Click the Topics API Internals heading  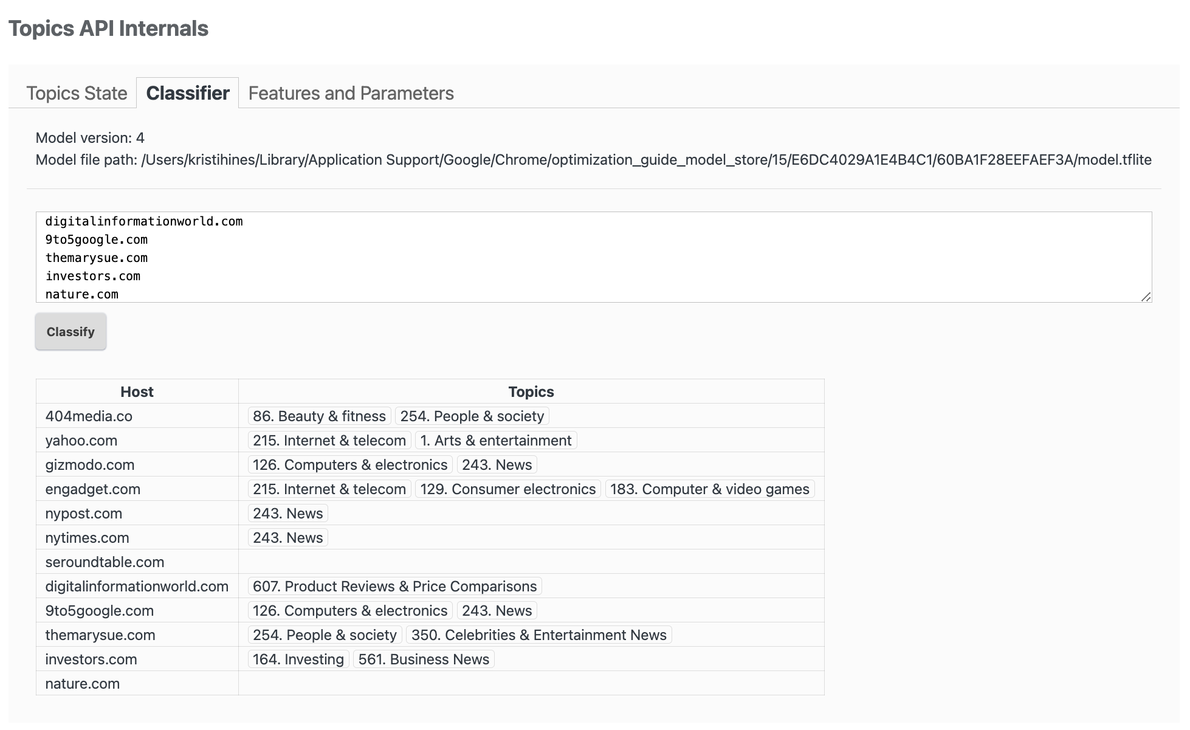[108, 29]
